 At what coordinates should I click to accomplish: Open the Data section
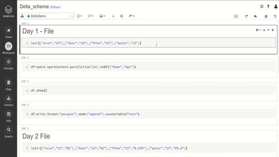click(8, 85)
